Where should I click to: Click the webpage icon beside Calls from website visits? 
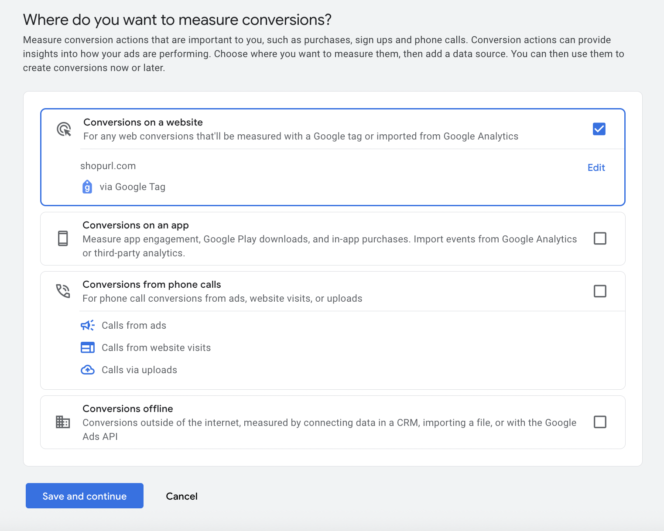[88, 347]
